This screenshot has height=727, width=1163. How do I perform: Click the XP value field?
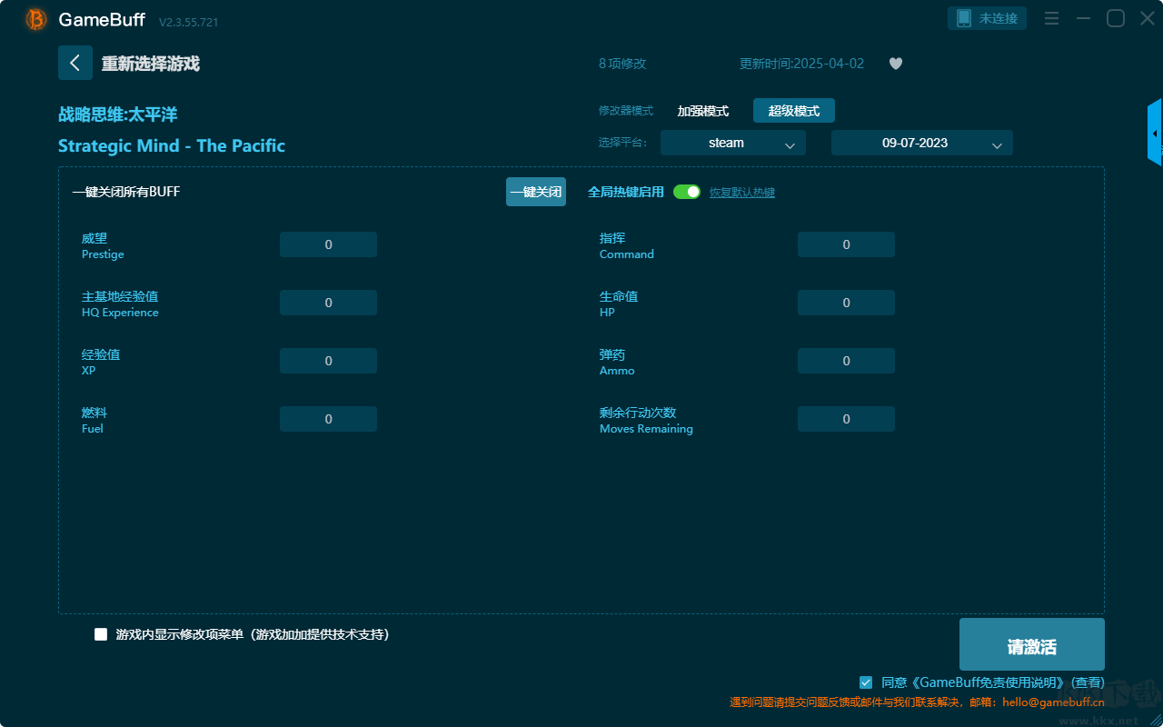pos(328,361)
